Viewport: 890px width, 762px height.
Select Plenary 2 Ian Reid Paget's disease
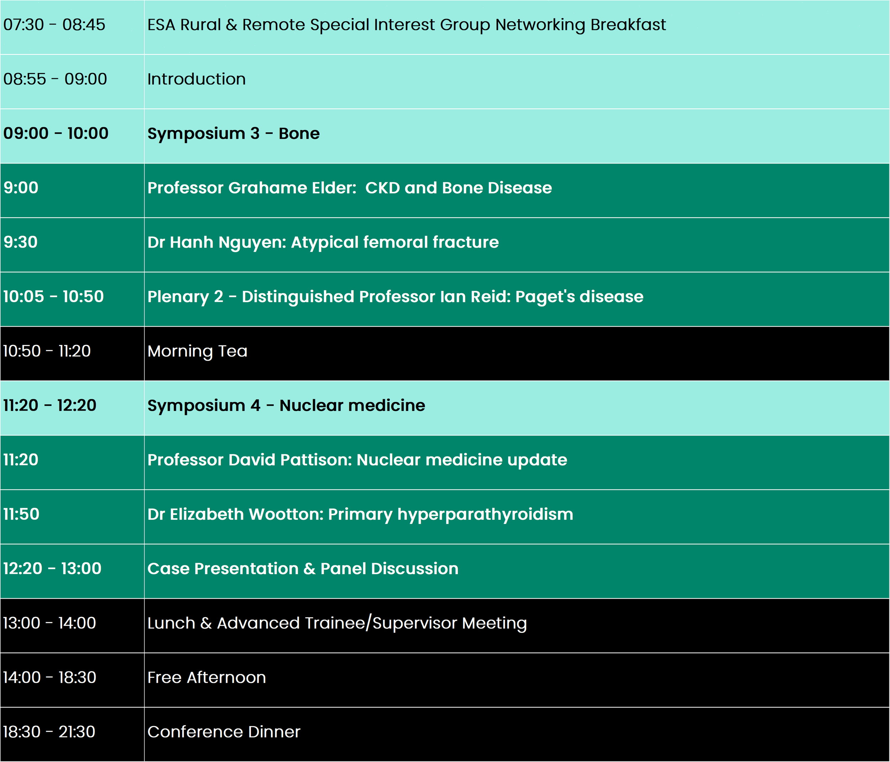pyautogui.click(x=395, y=297)
